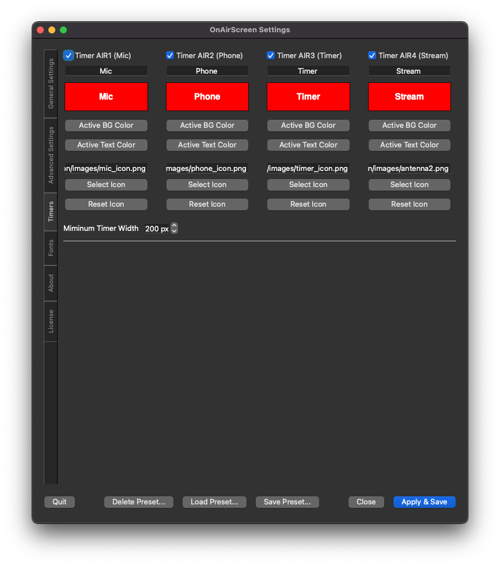The height and width of the screenshot is (566, 500).
Task: Adjust the Minimum Timer Width stepper arrows
Action: (175, 229)
